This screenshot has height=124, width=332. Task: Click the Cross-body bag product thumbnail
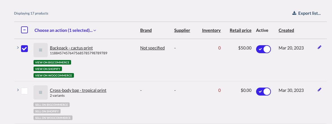pos(40,92)
